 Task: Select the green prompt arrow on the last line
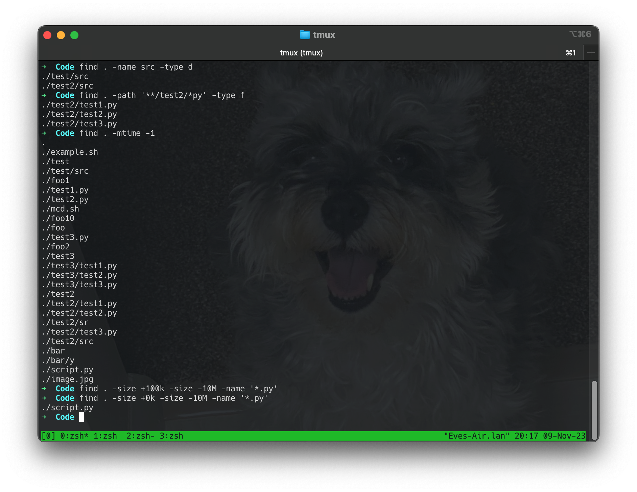click(x=45, y=417)
